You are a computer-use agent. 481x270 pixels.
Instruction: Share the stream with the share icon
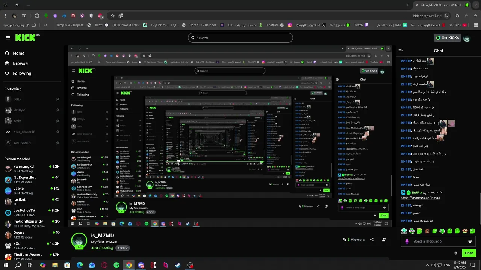(x=372, y=240)
